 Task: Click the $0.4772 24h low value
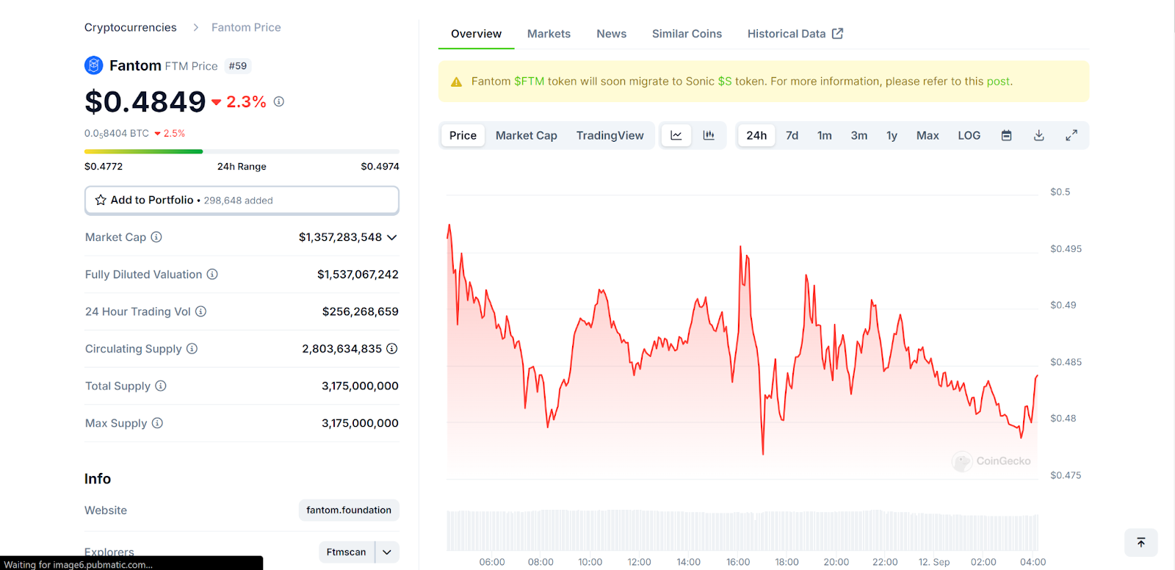pos(104,167)
